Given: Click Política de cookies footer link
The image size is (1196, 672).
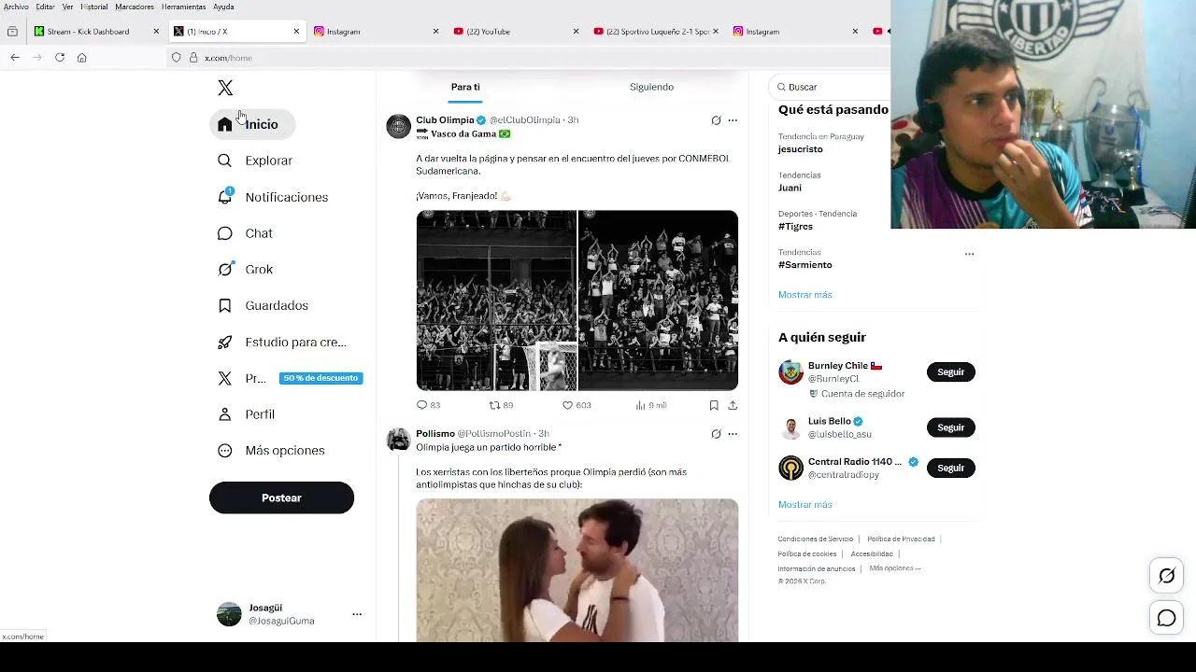Looking at the screenshot, I should point(807,554).
